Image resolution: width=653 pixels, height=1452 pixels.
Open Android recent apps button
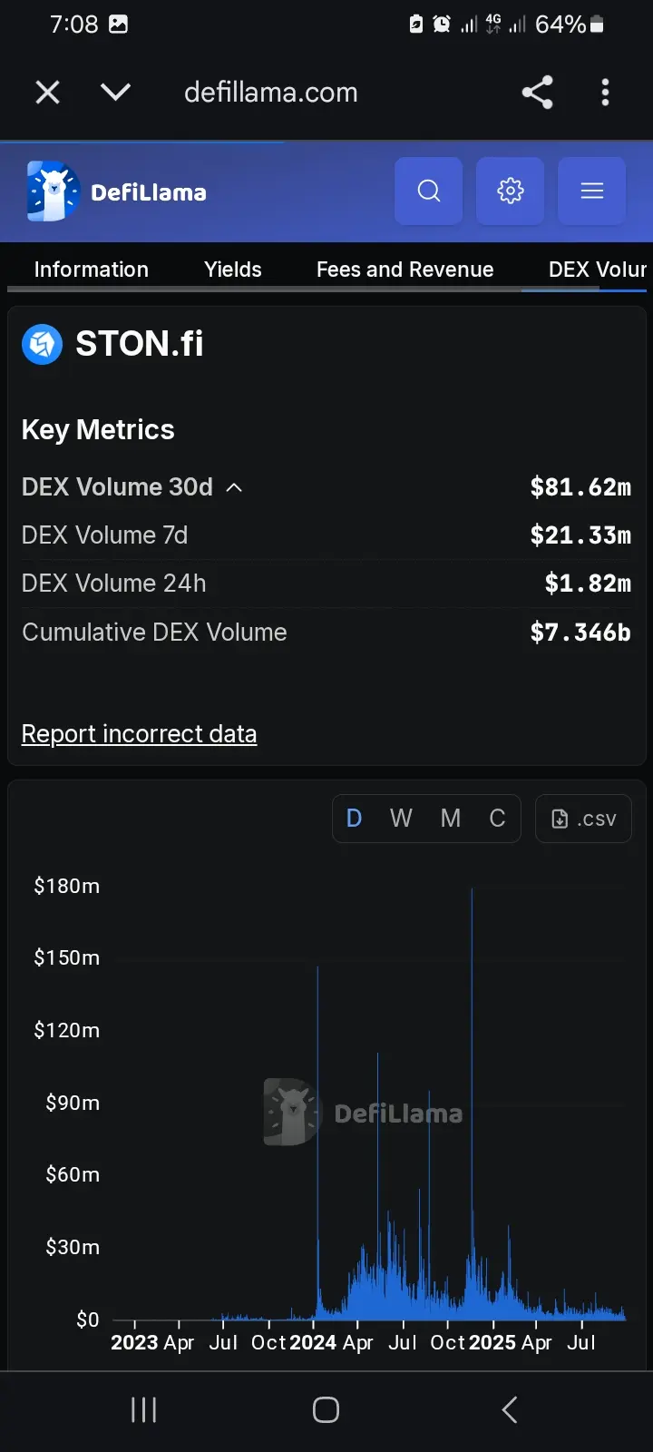click(143, 1409)
